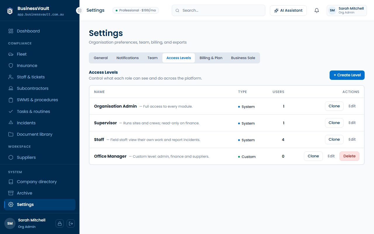Image resolution: width=374 pixels, height=234 pixels.
Task: Open the Business Sale tab
Action: (x=243, y=58)
